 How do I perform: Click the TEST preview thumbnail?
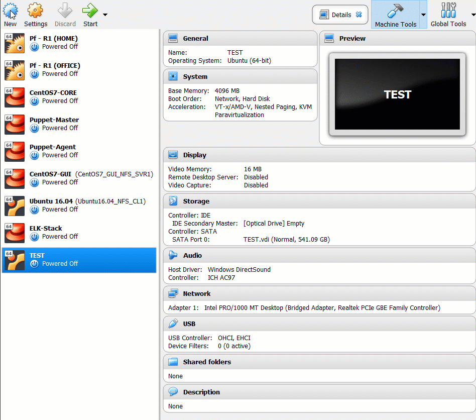[397, 94]
